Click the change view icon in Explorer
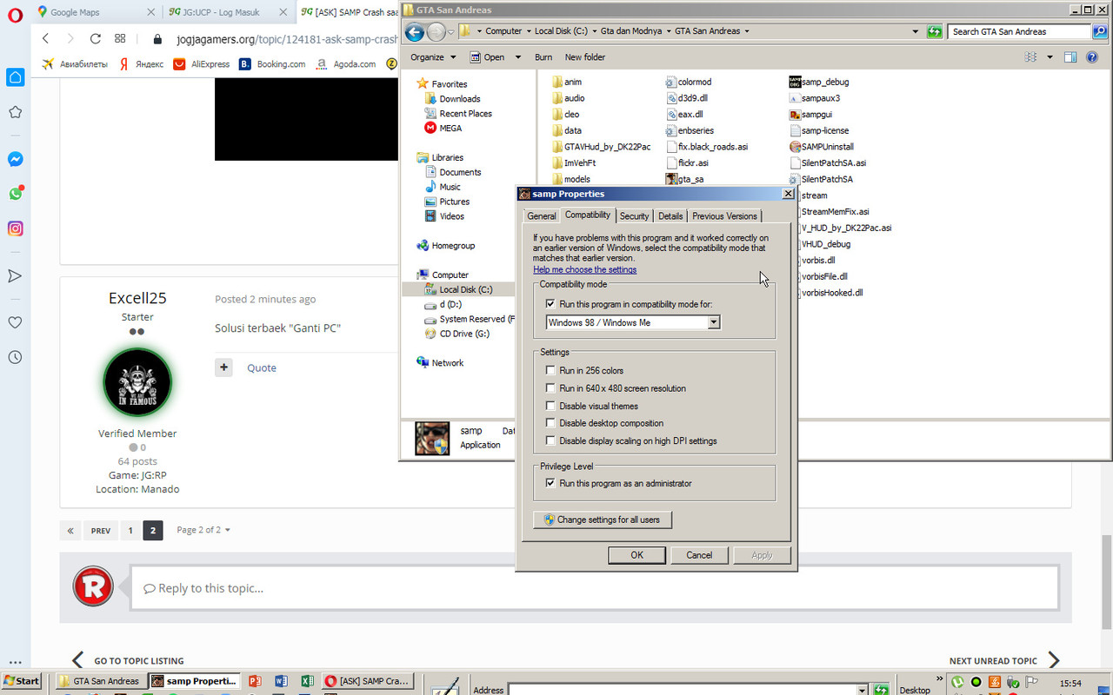1113x695 pixels. [1031, 57]
